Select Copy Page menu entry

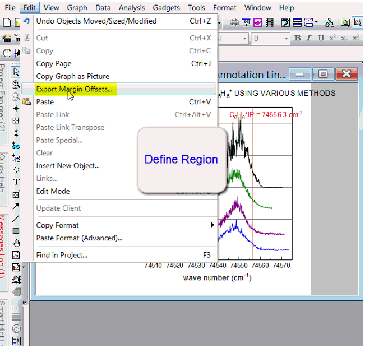click(119, 63)
